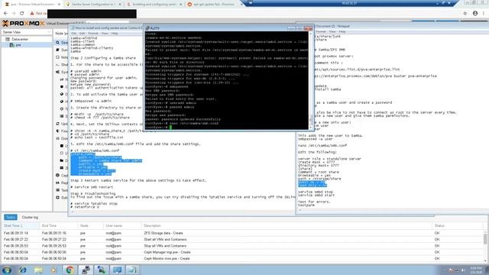Open Disks in the Proxmox node menu
Viewport: 489px width, 275px height.
coord(61,138)
